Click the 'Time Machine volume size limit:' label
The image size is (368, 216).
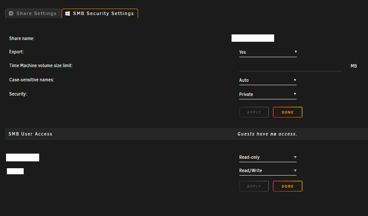[x=41, y=66]
